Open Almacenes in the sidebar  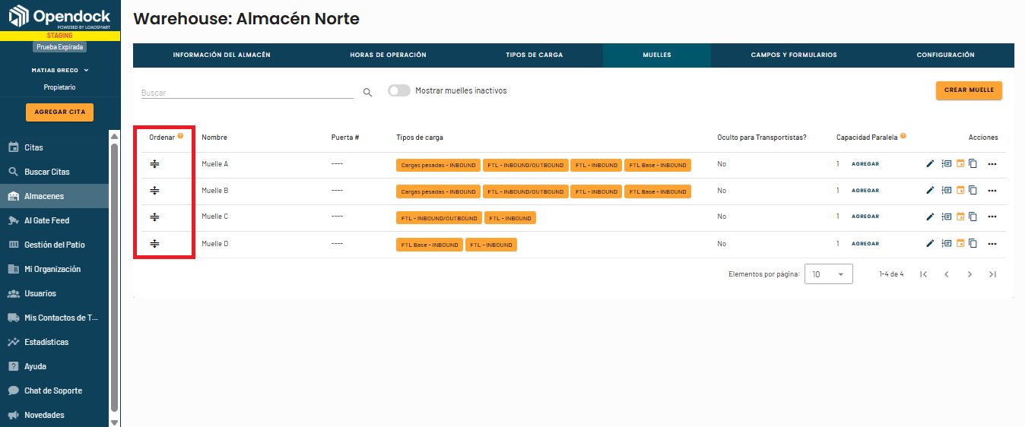pyautogui.click(x=55, y=196)
